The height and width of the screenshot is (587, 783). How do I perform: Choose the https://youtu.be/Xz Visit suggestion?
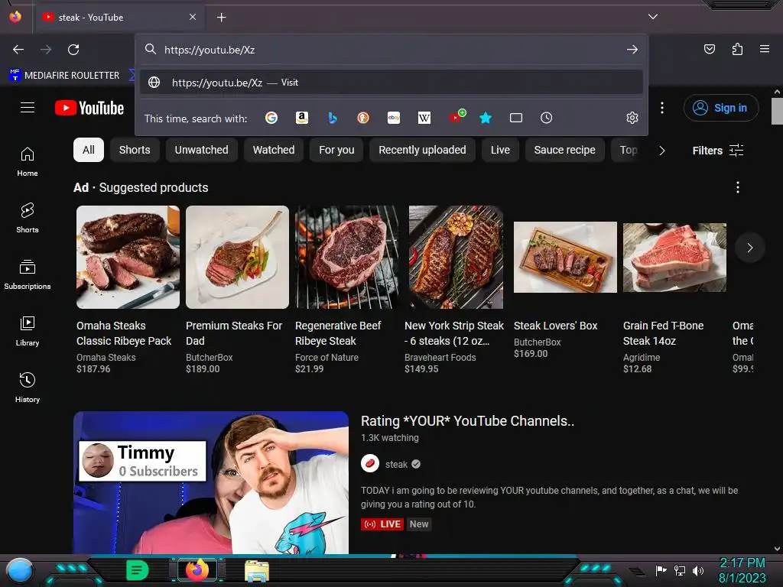pyautogui.click(x=391, y=83)
